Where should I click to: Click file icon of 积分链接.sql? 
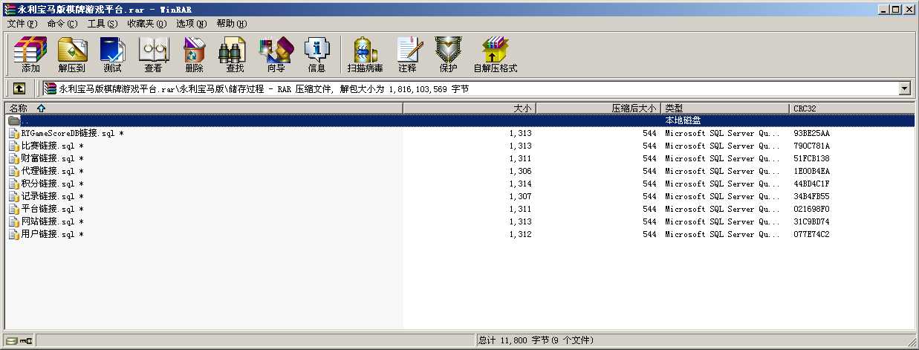pyautogui.click(x=14, y=184)
